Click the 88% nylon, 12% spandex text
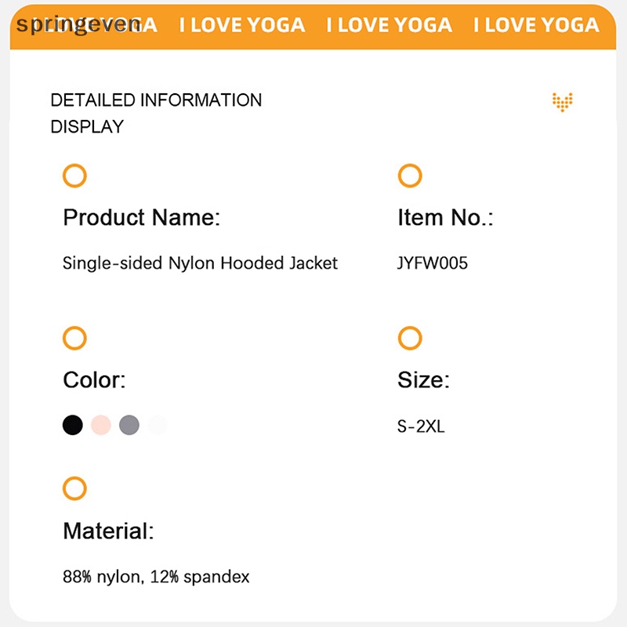627x627 pixels. pyautogui.click(x=156, y=578)
